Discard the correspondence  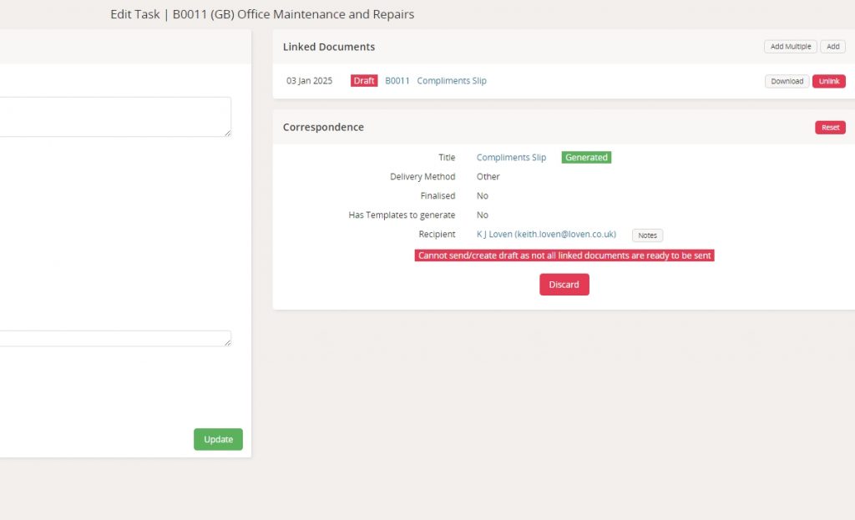point(564,285)
